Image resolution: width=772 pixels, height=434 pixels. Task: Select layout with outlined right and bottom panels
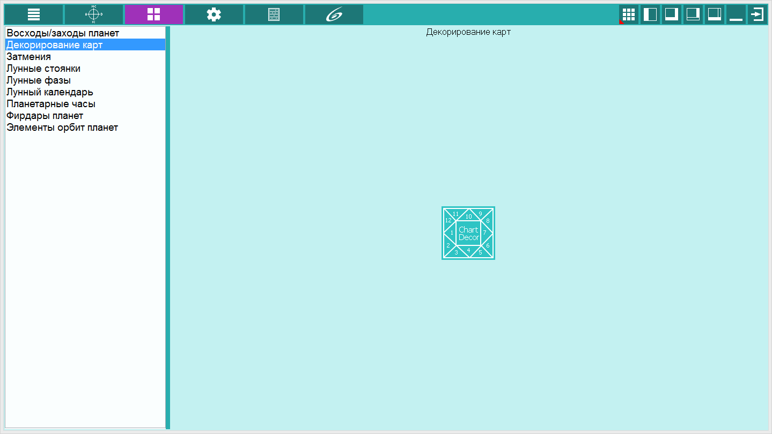pos(693,14)
